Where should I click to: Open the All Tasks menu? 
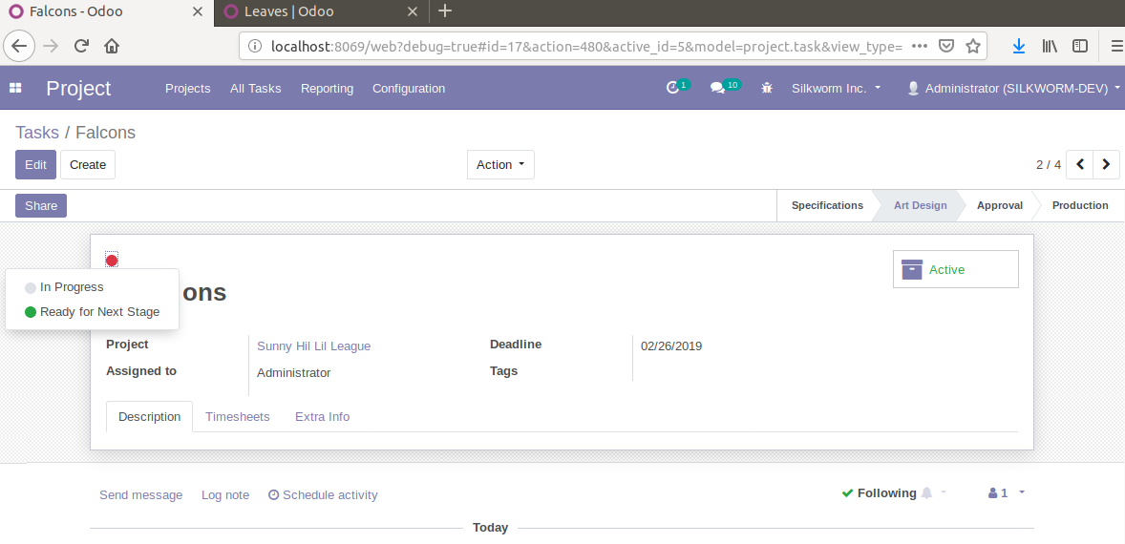click(255, 88)
